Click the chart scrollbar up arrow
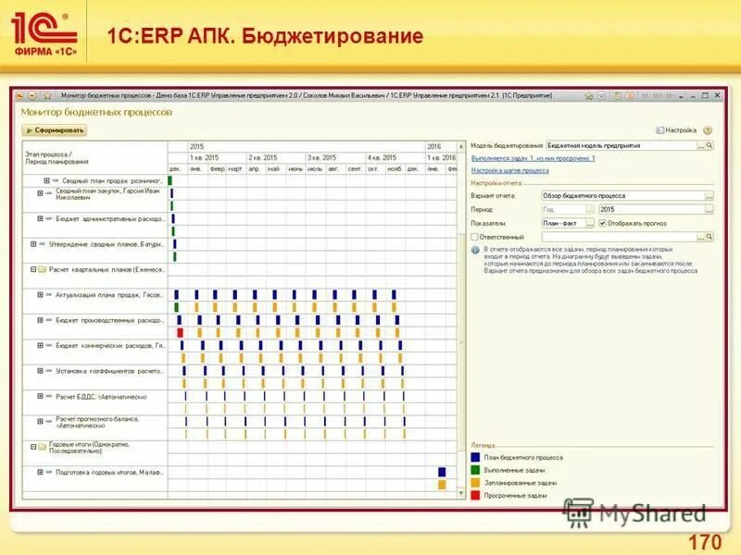 (461, 147)
